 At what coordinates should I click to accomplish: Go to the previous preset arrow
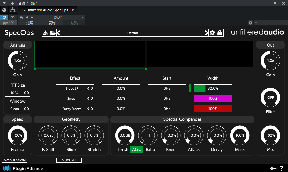[x=58, y=33]
